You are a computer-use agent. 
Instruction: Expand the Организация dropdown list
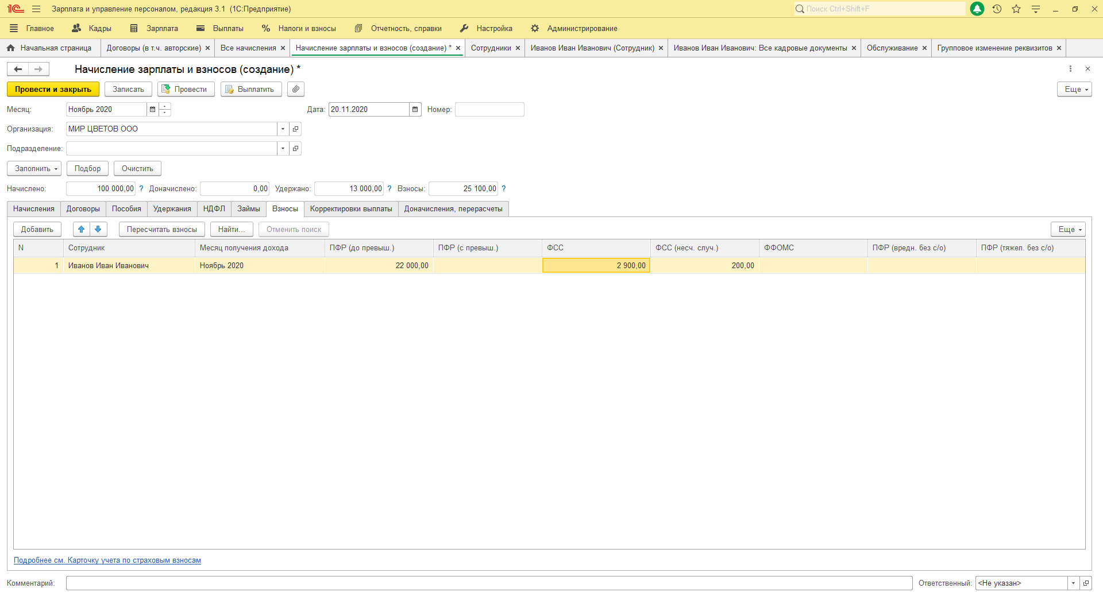[x=283, y=129]
